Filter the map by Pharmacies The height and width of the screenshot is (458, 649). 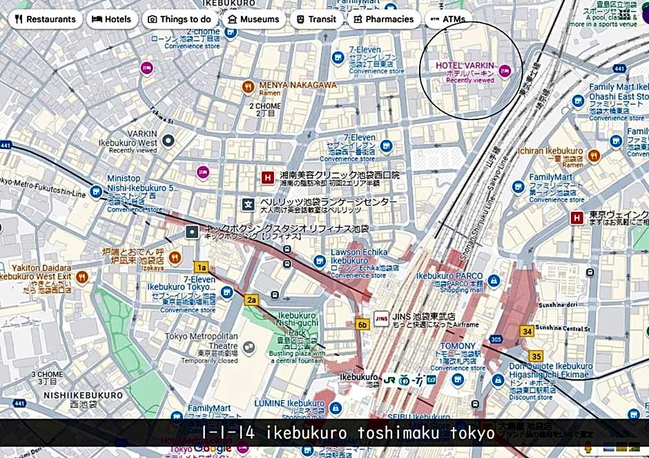click(x=384, y=19)
